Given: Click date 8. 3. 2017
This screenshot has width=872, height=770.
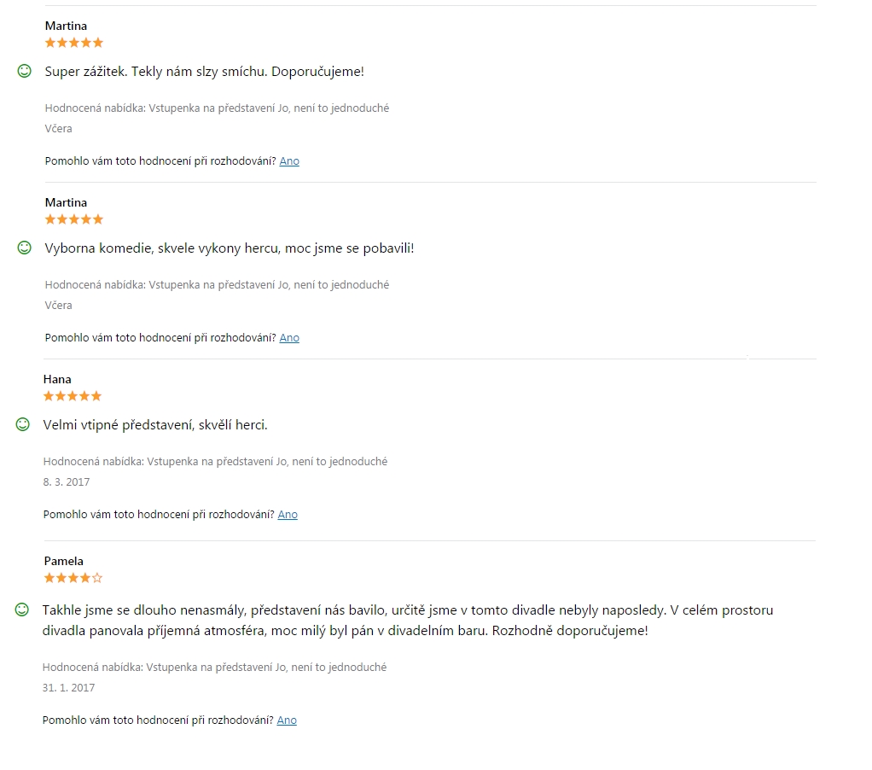Looking at the screenshot, I should [67, 482].
